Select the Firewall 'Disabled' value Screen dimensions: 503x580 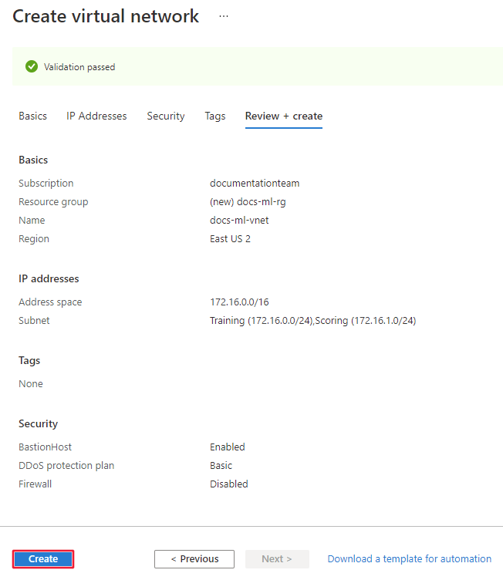[x=228, y=484]
